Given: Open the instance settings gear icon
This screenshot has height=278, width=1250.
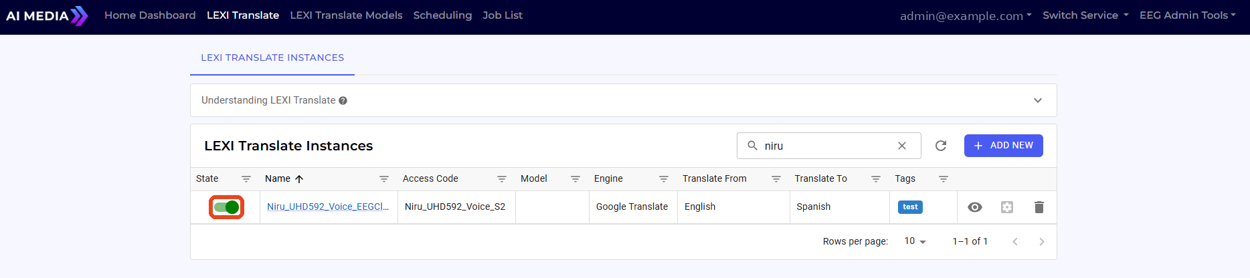Looking at the screenshot, I should 1007,207.
